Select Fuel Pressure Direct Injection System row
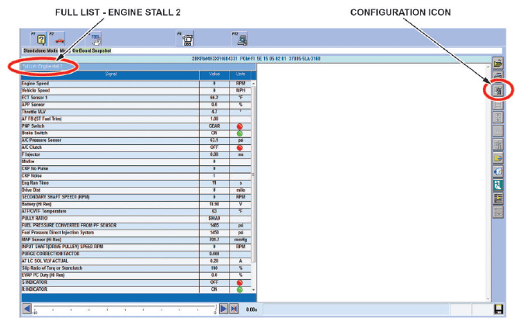Image resolution: width=522 pixels, height=325 pixels. [x=136, y=233]
